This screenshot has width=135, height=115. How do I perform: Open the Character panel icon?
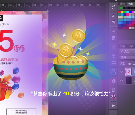click(x=113, y=16)
